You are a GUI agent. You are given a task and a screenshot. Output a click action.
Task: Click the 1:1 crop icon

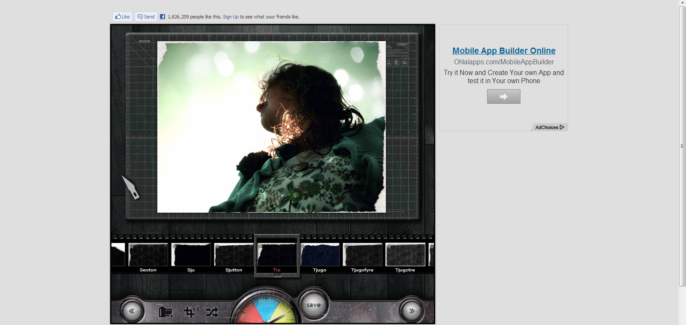tap(191, 312)
